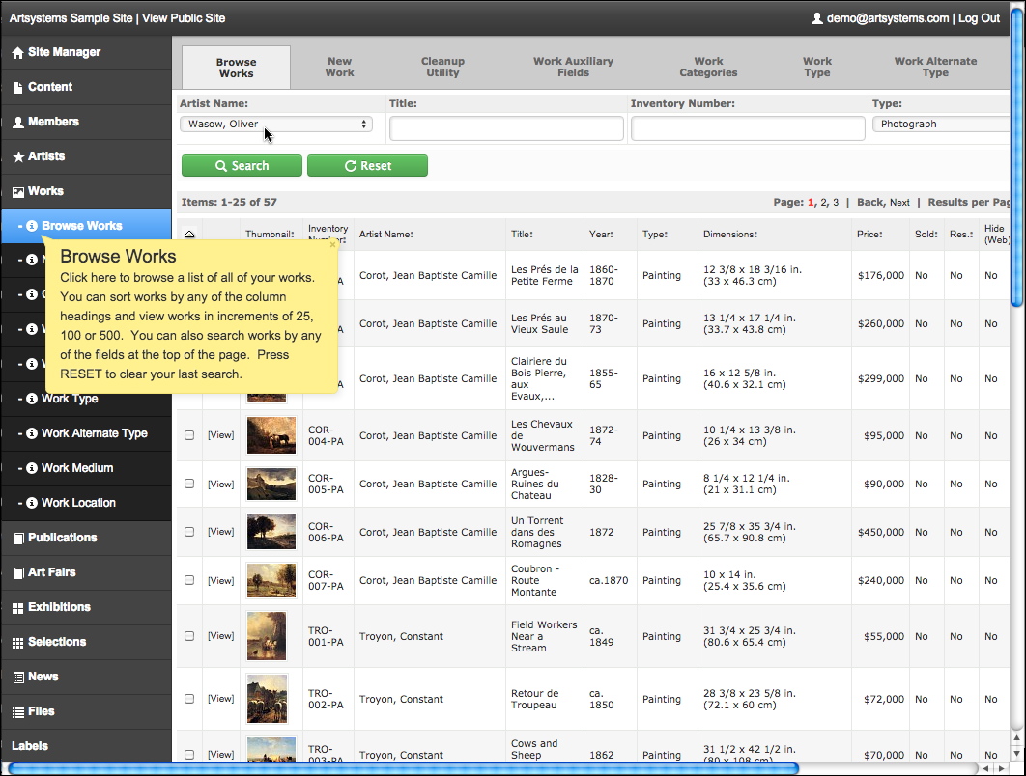Image resolution: width=1026 pixels, height=776 pixels.
Task: Click the Publications sidebar icon
Action: click(x=18, y=538)
